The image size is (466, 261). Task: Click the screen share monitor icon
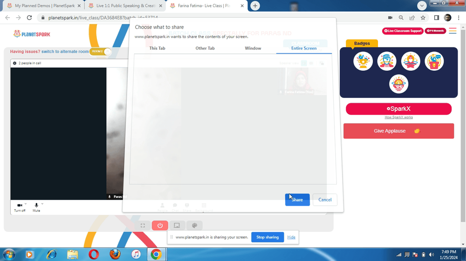[x=177, y=225]
